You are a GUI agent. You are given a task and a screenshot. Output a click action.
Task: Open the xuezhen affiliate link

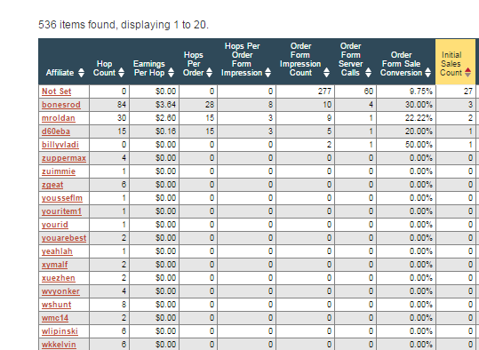(x=59, y=278)
